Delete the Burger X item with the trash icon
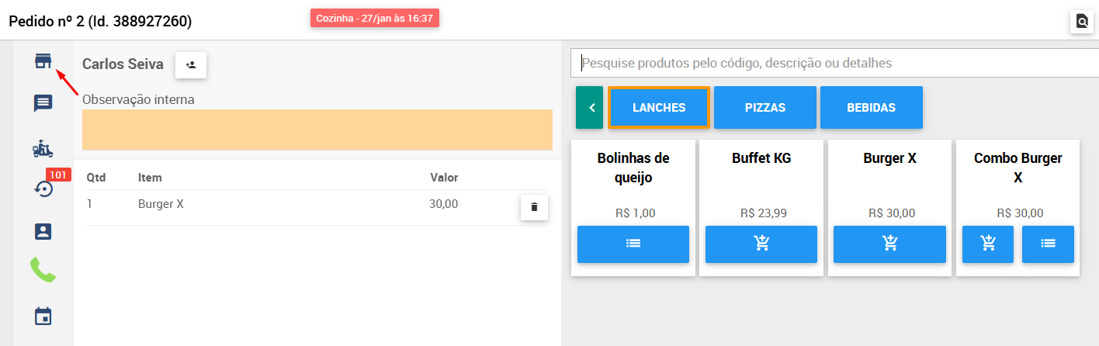The image size is (1099, 346). pos(534,207)
